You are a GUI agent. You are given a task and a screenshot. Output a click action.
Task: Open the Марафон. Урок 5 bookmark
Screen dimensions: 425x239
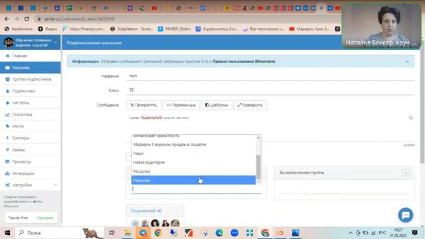[x=309, y=29]
